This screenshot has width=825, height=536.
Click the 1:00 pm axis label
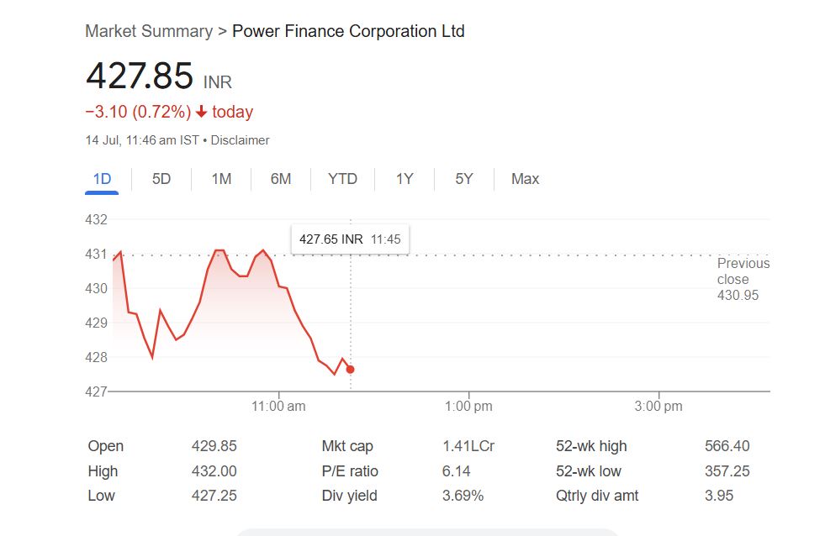(x=468, y=407)
